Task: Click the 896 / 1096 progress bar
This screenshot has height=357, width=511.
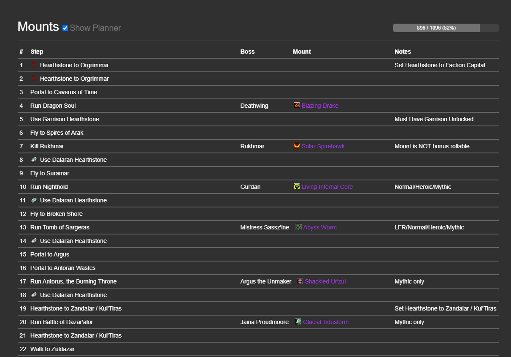Action: (x=446, y=28)
